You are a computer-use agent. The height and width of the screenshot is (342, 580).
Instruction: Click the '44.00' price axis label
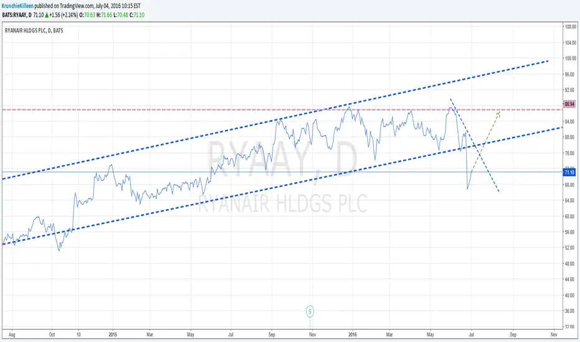pos(569,280)
